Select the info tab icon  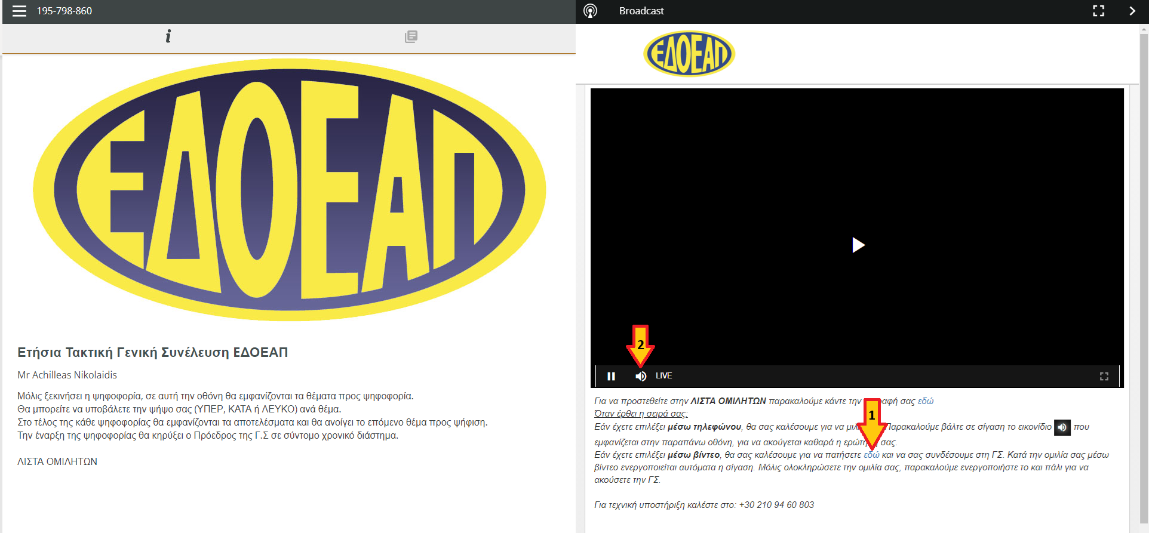(x=168, y=36)
